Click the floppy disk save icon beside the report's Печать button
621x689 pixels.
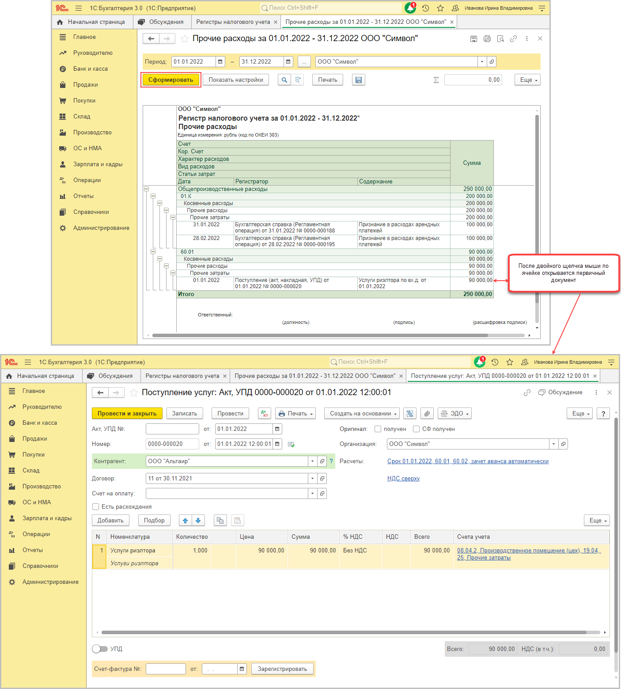pyautogui.click(x=359, y=80)
